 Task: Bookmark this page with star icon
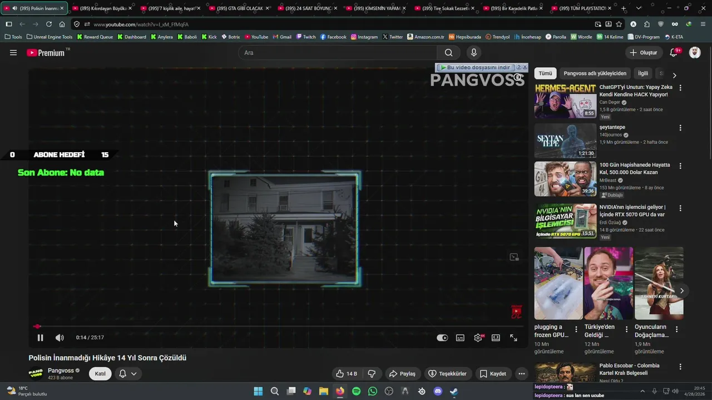coord(619,24)
